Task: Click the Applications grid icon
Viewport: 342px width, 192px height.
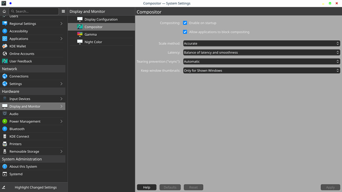Action: coord(4,39)
